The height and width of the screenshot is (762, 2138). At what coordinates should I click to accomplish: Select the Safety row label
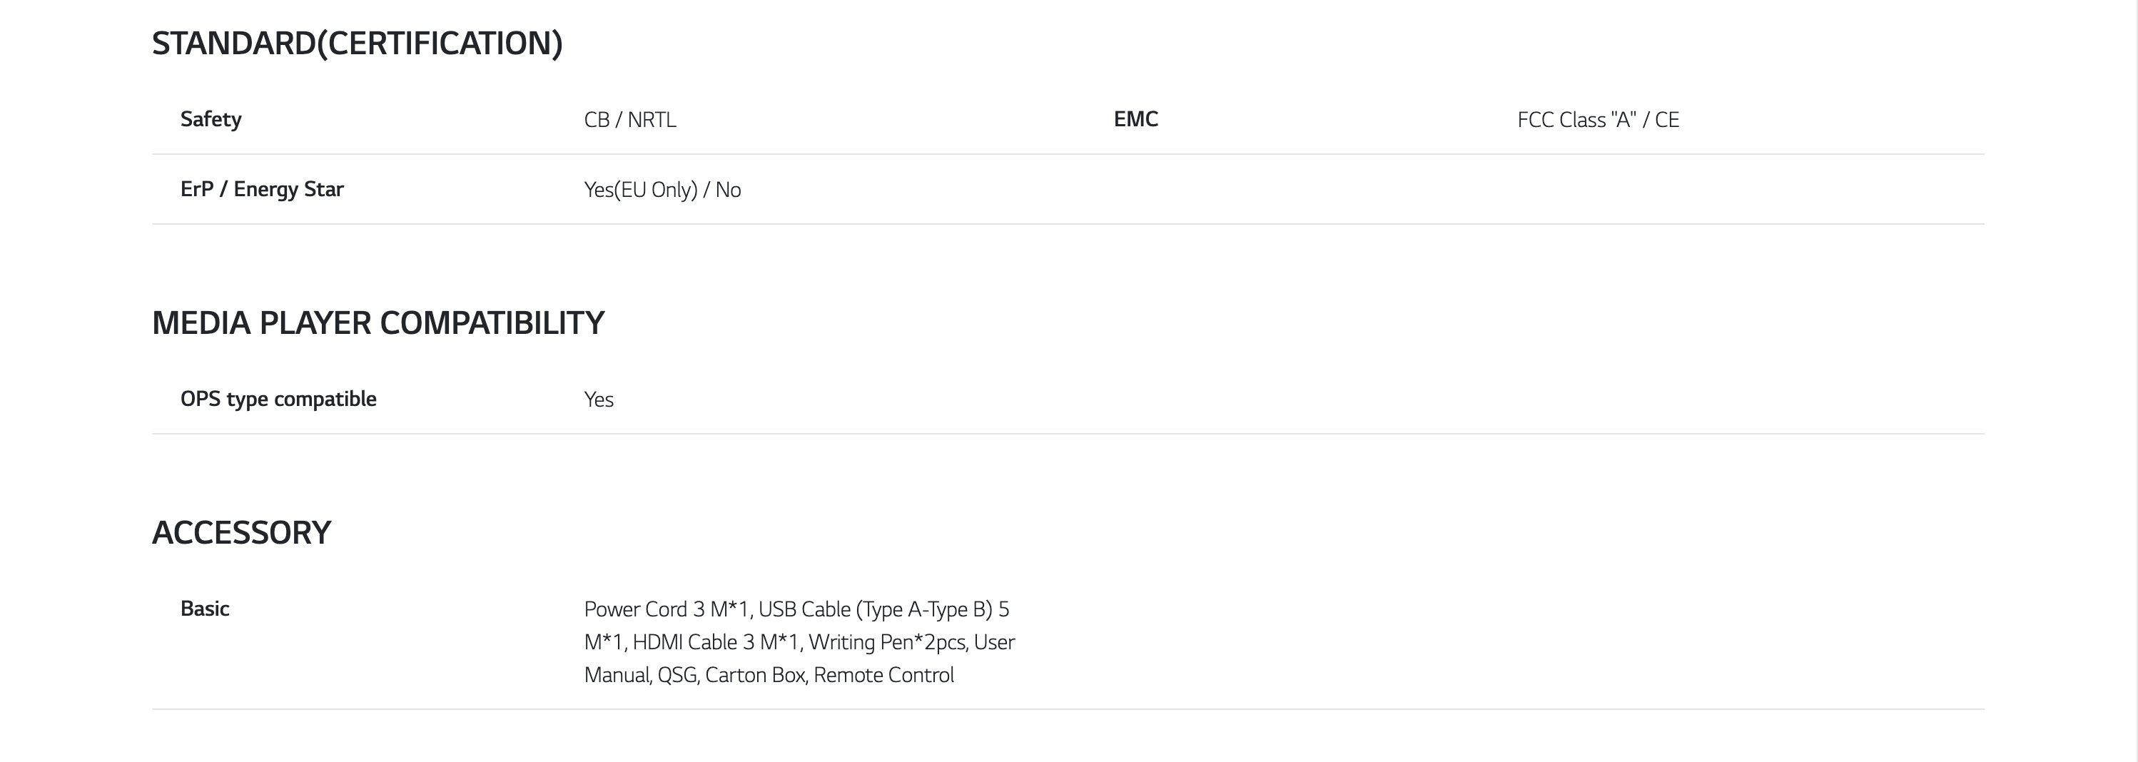pyautogui.click(x=211, y=120)
